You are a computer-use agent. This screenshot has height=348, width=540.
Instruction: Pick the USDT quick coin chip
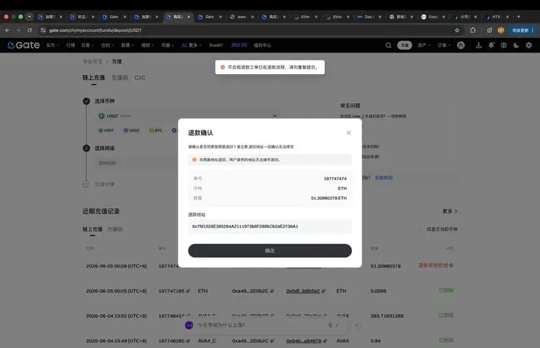[x=106, y=130]
